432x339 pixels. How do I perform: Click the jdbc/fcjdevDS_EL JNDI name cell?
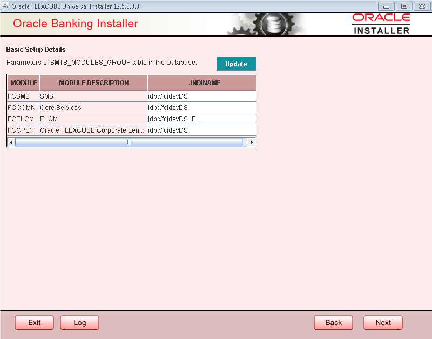[173, 119]
